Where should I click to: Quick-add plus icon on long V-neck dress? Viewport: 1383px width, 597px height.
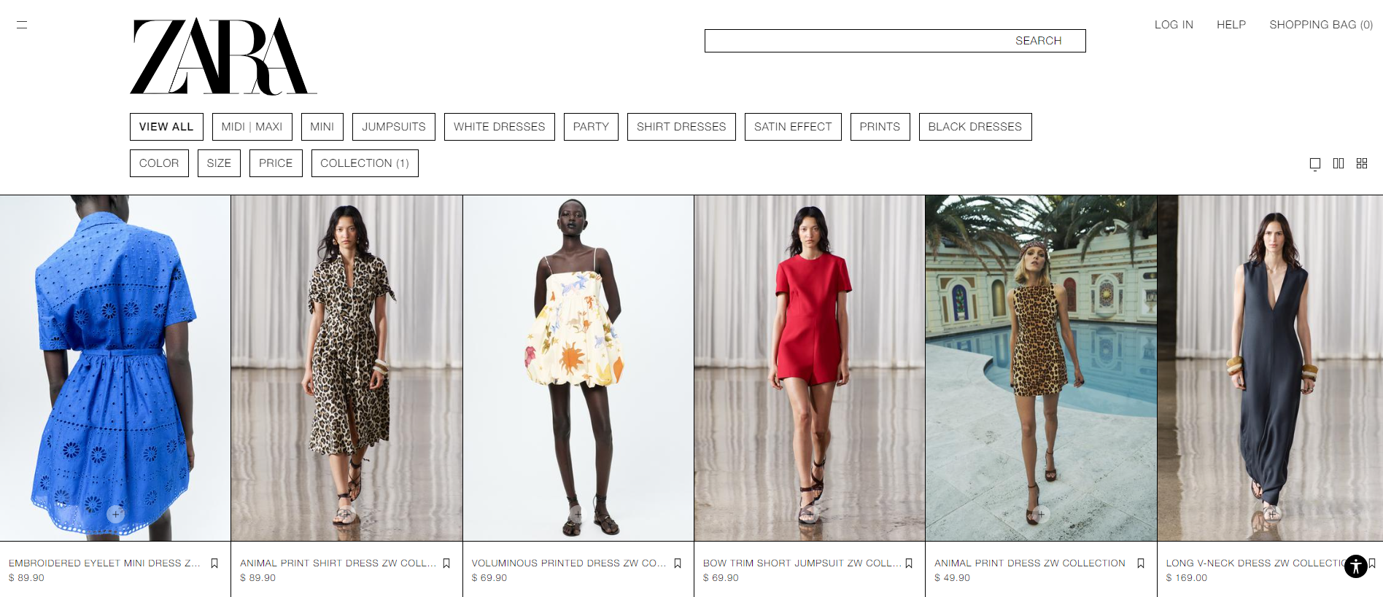tap(1273, 514)
